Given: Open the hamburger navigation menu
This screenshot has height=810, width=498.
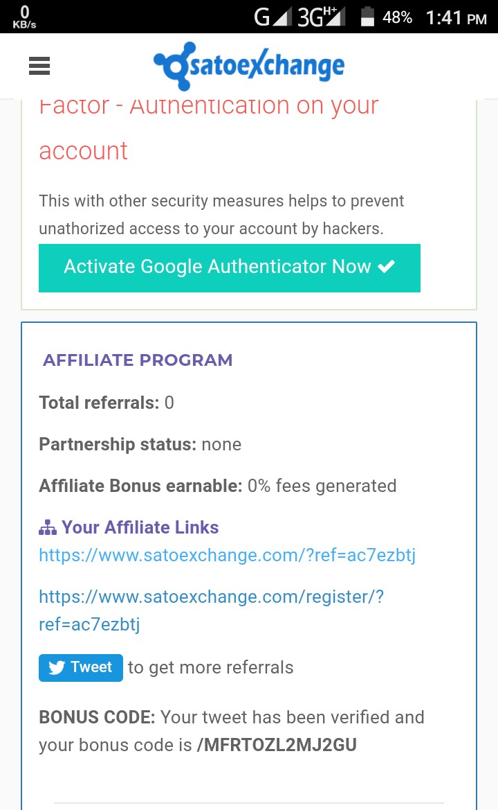Looking at the screenshot, I should [x=39, y=66].
